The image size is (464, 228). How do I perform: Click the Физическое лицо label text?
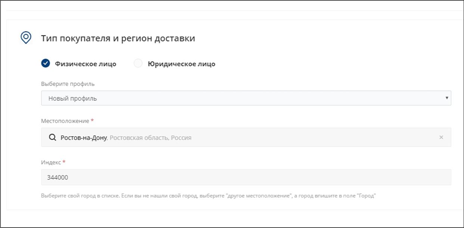pos(85,64)
